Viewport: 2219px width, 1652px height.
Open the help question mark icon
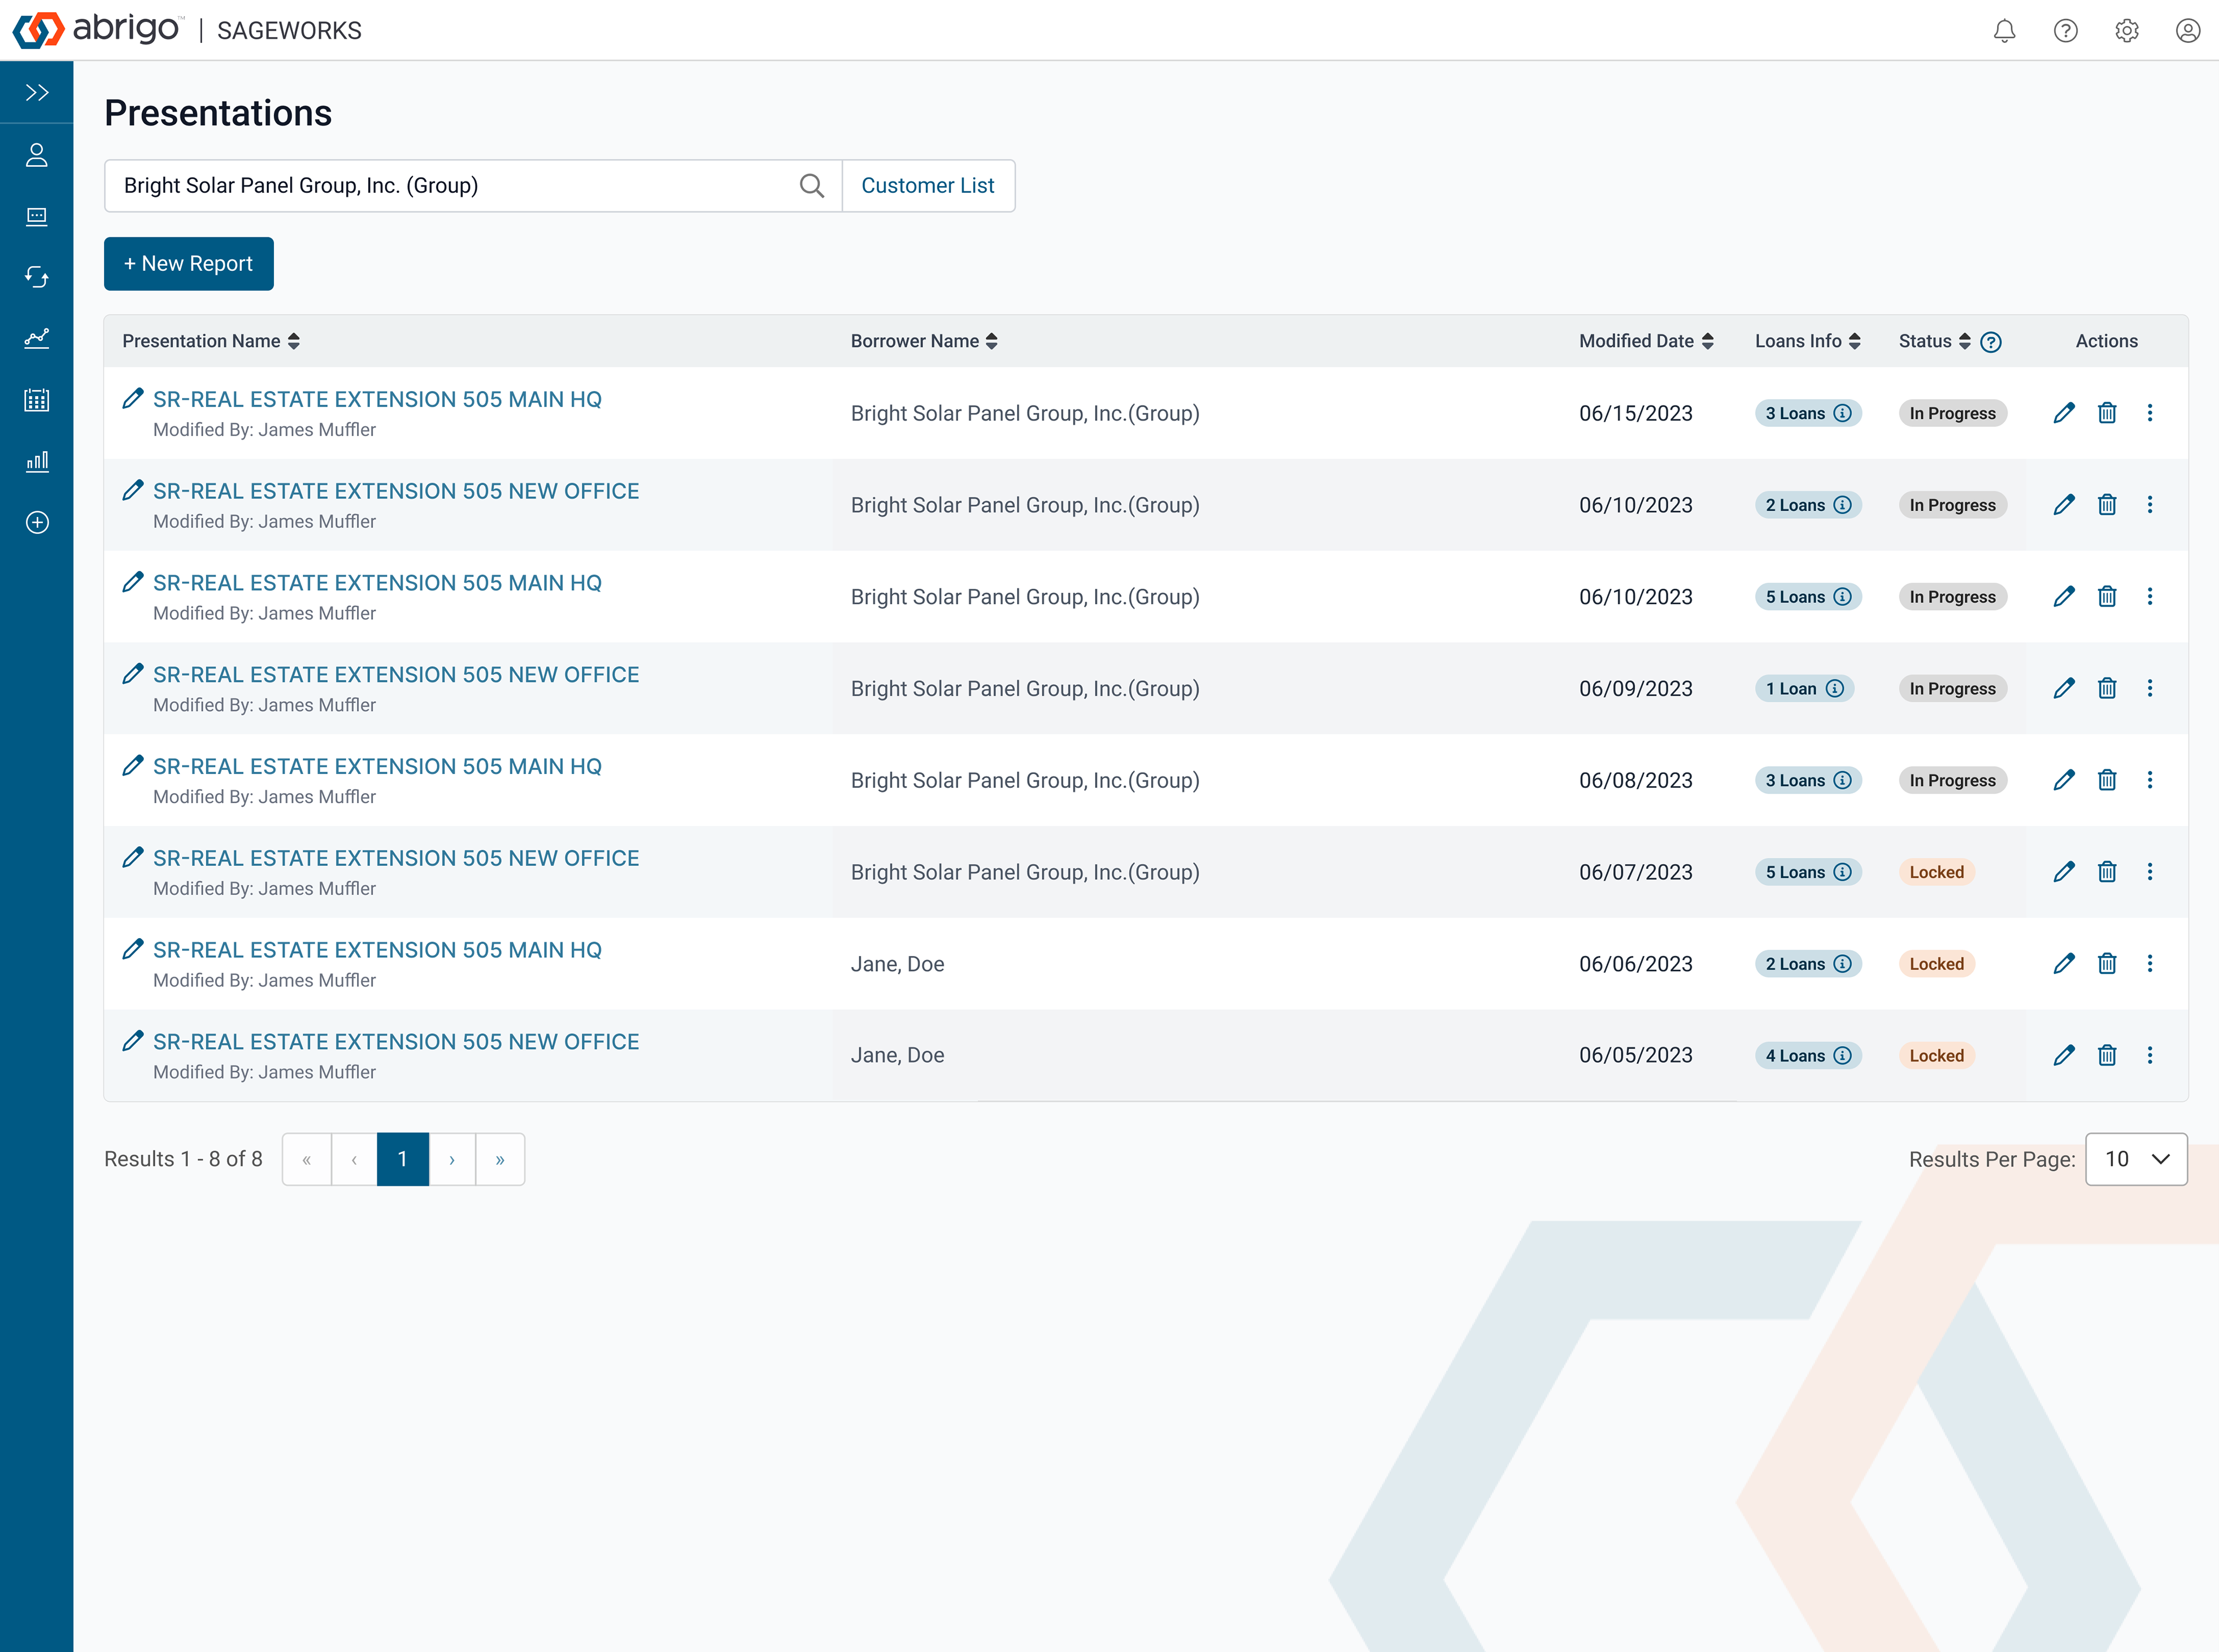[x=2065, y=30]
